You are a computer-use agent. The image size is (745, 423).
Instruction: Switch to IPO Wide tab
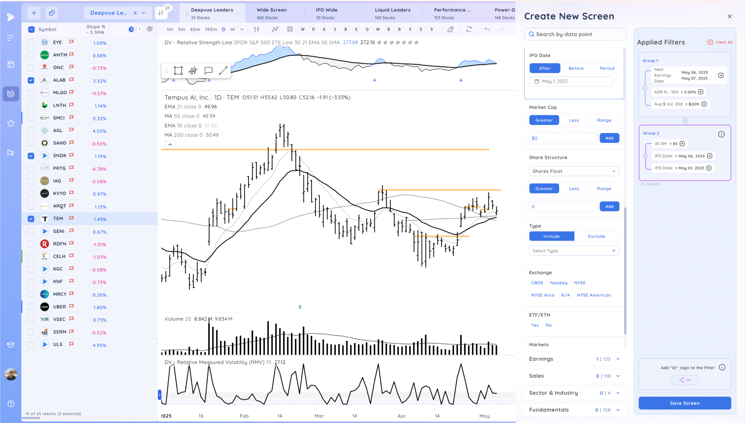[x=327, y=13]
